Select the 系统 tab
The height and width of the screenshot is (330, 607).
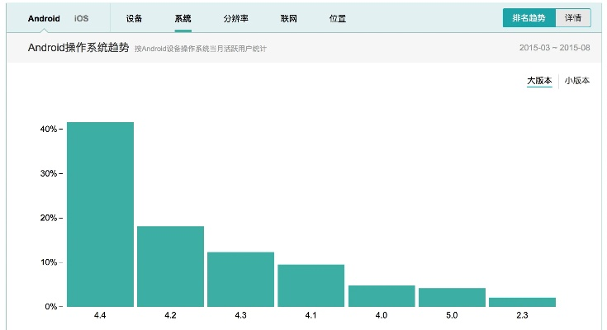pos(183,18)
